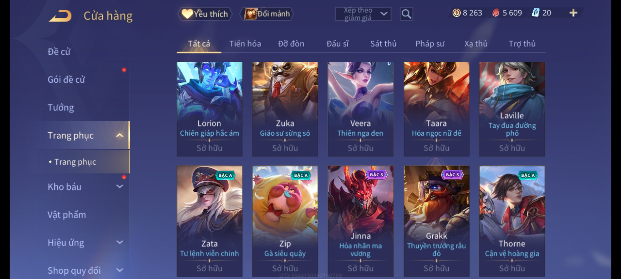
Task: Tap the gold coin currency icon
Action: [456, 13]
